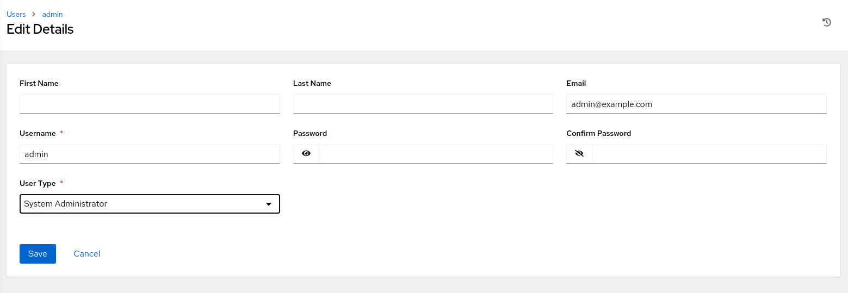Open the admin breadcrumb link
848x293 pixels.
coord(53,14)
